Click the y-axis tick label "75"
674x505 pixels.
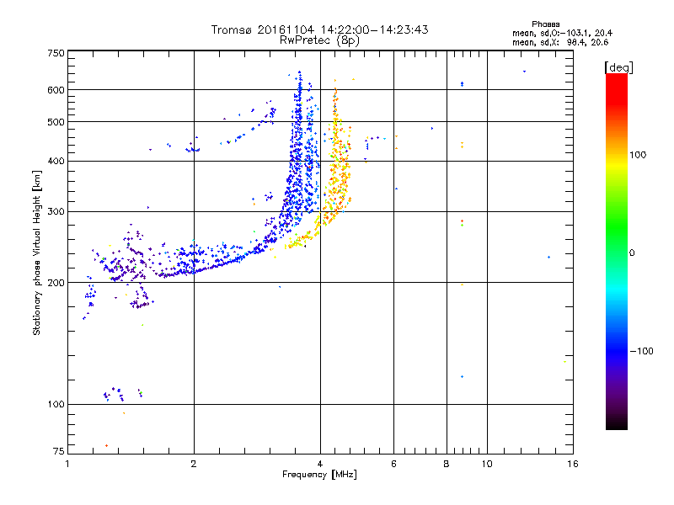click(x=59, y=451)
